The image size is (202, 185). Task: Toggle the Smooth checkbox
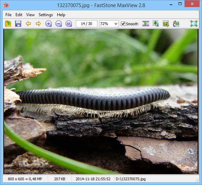pos(123,24)
